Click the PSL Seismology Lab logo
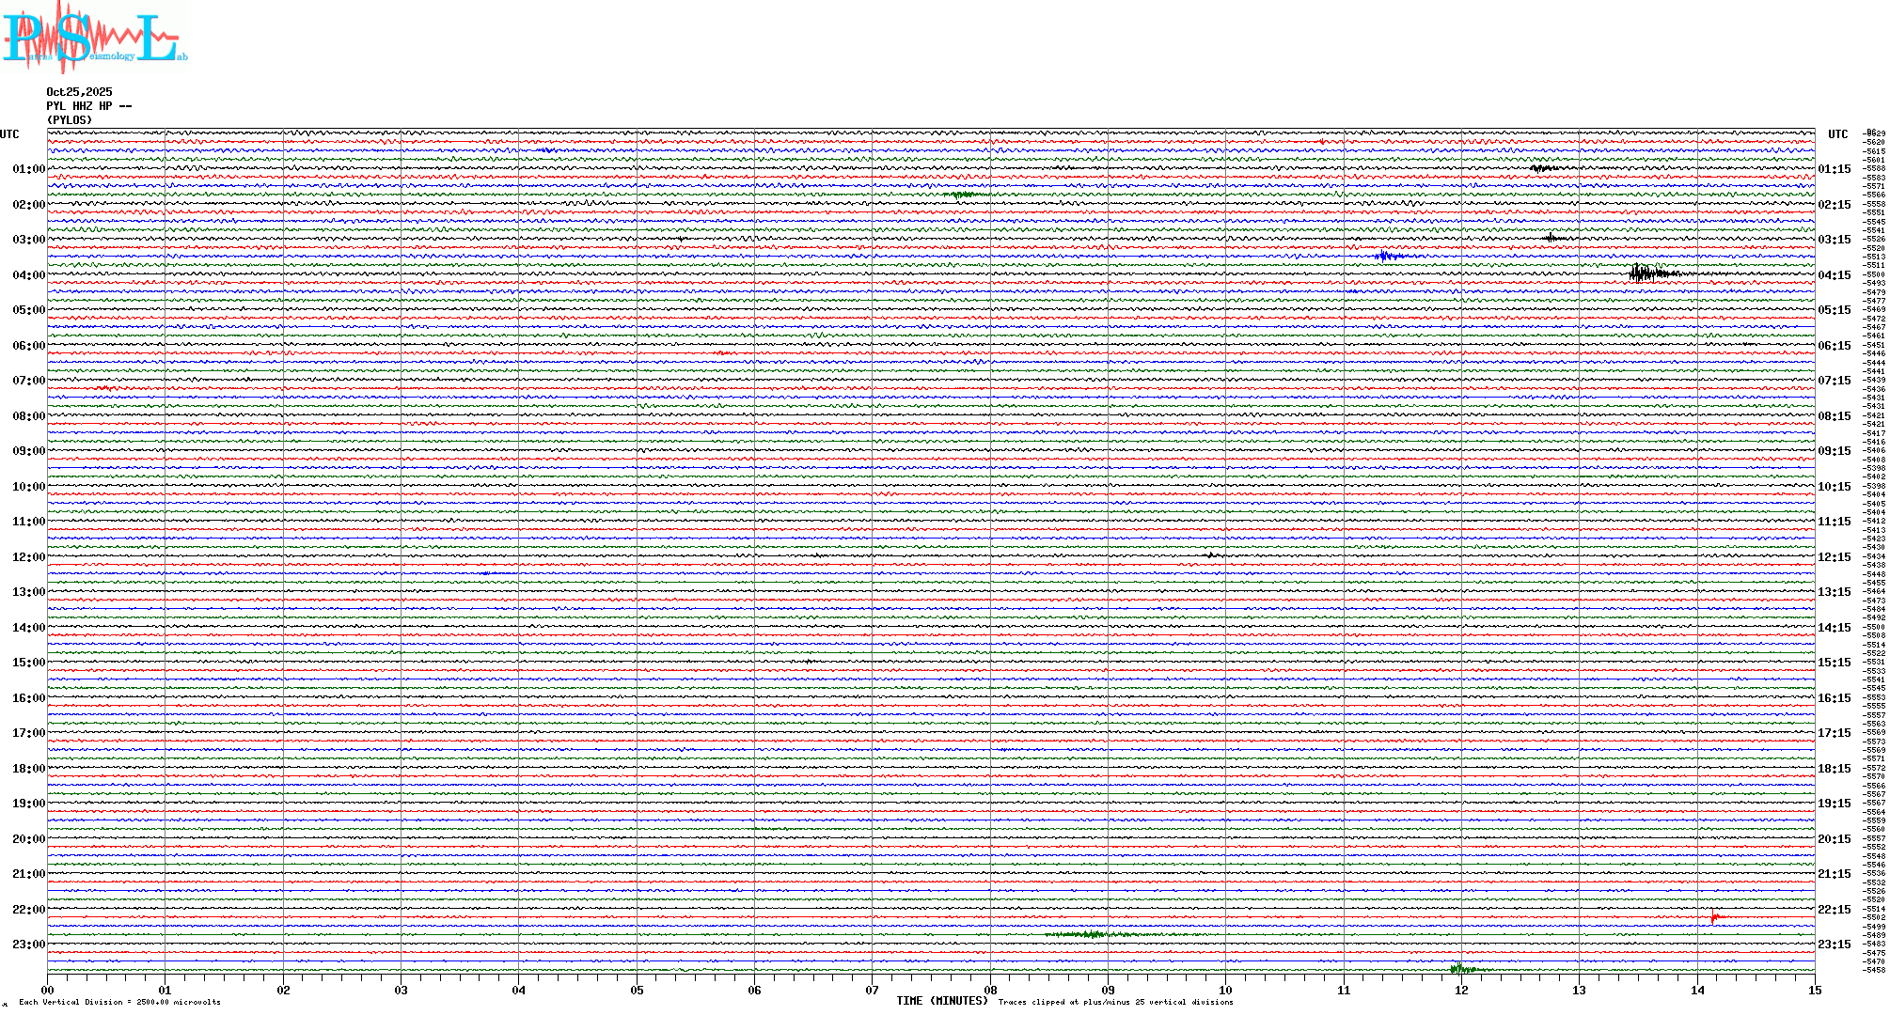The width and height of the screenshot is (1890, 1015). [94, 38]
